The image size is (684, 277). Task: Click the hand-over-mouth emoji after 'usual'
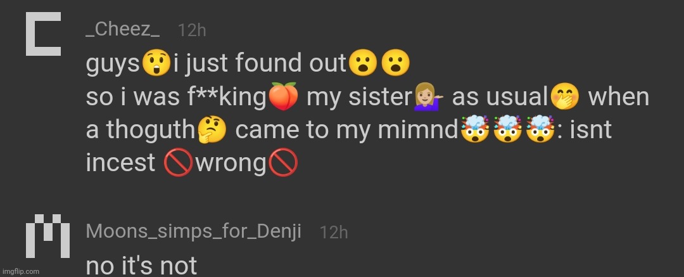point(565,96)
